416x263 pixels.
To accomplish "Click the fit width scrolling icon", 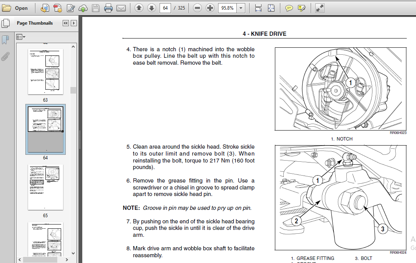I will click(x=258, y=8).
